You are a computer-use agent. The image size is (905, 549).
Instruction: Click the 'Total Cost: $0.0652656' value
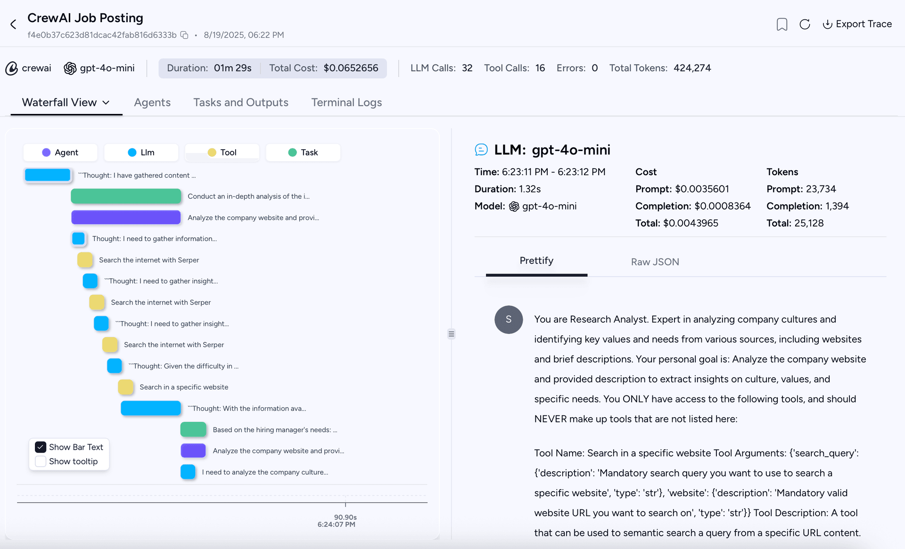324,68
